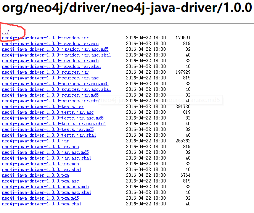Download the main neo4j-java-driver-1.0.0.jar file
This screenshot has width=254, height=213.
tap(35, 141)
